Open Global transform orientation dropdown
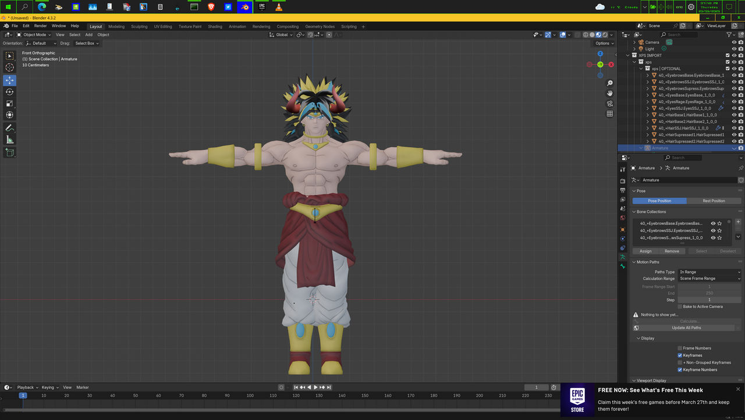The height and width of the screenshot is (420, 745). click(x=281, y=35)
